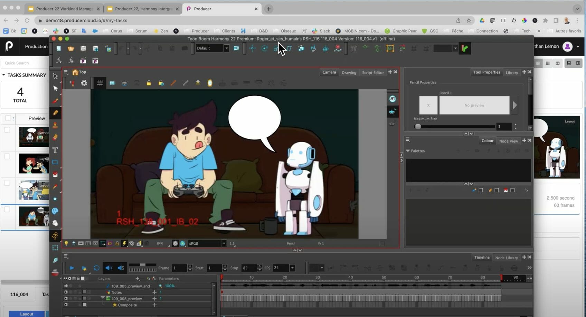Click the Translate tool in the toolbar
586x317 pixels.
point(253,48)
